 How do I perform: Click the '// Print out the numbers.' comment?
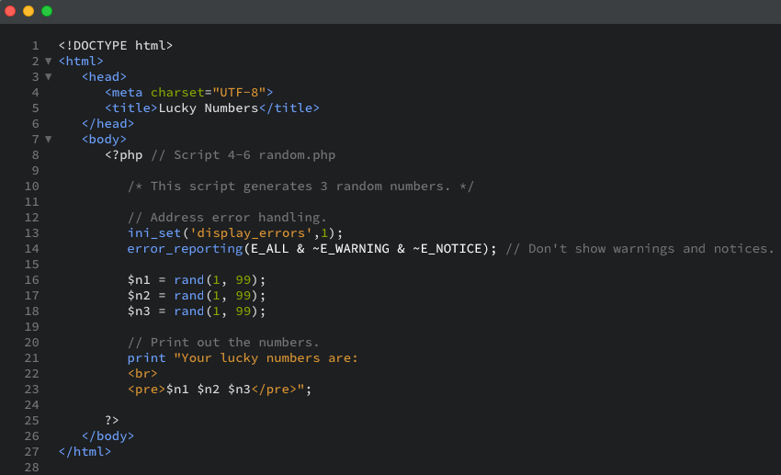pos(223,343)
